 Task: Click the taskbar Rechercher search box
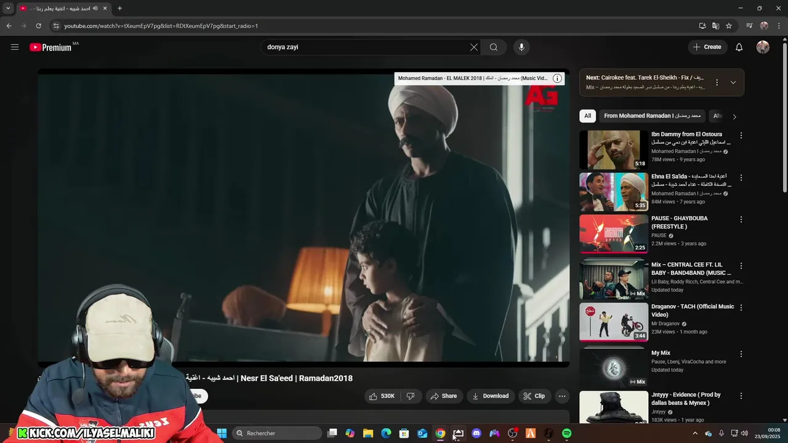coord(277,433)
